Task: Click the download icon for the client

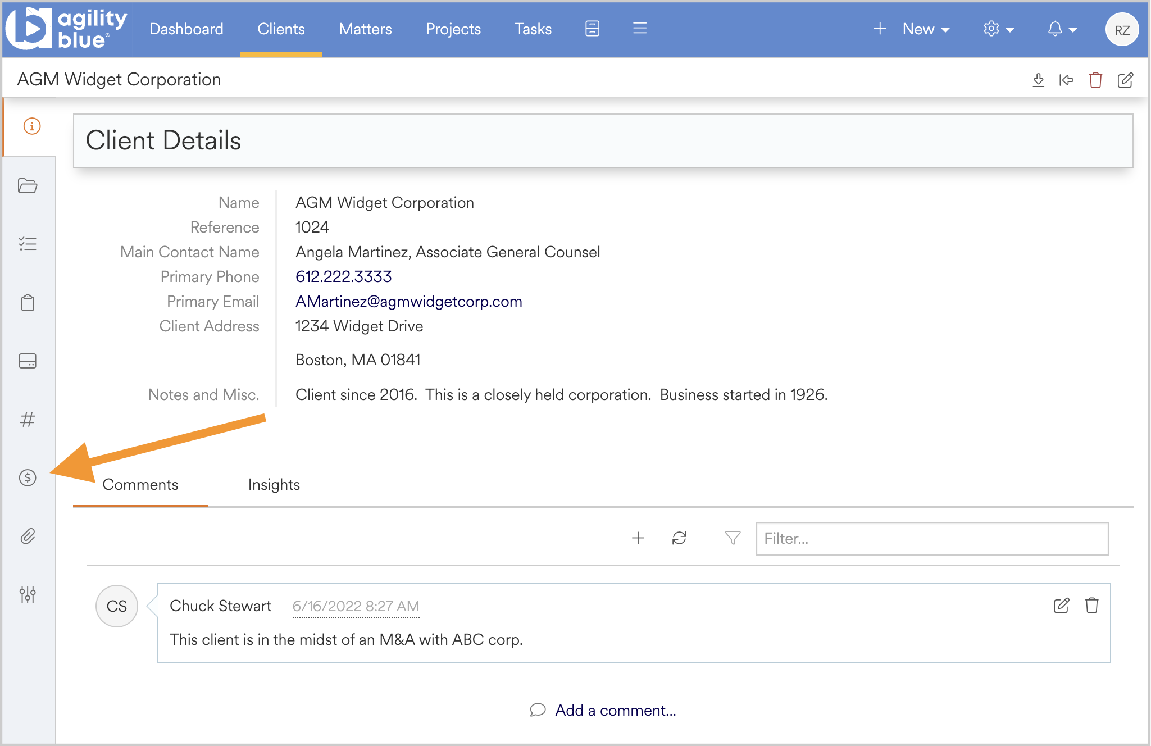Action: 1039,80
